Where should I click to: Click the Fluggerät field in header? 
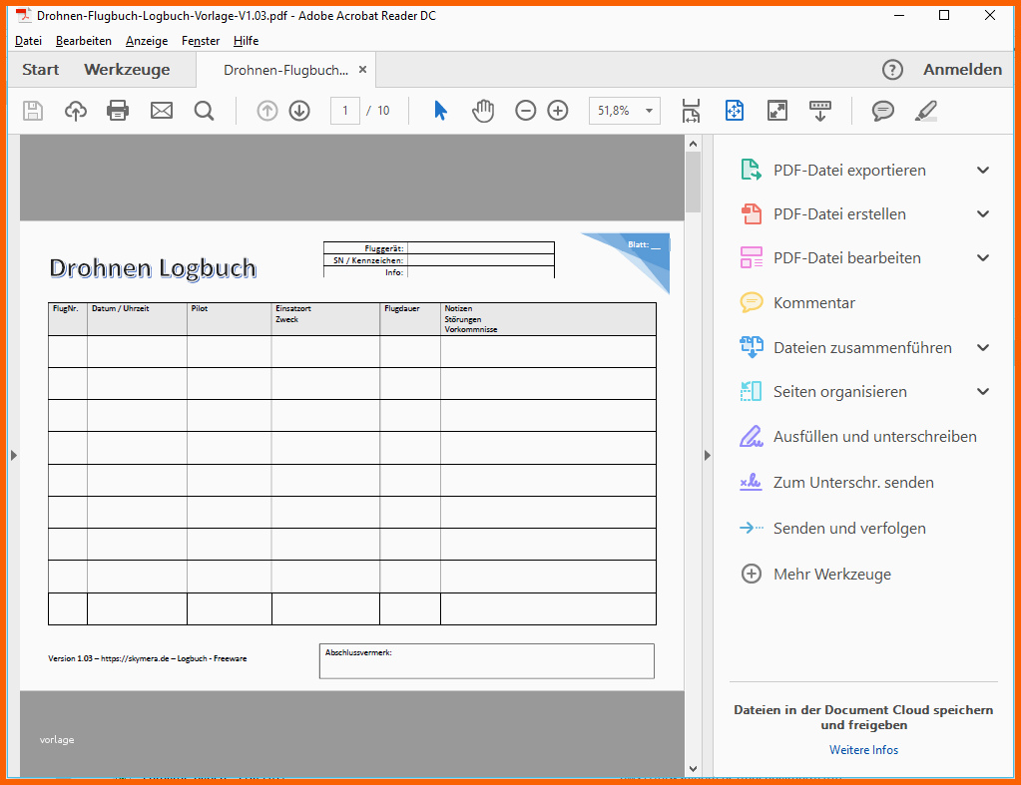pos(480,248)
